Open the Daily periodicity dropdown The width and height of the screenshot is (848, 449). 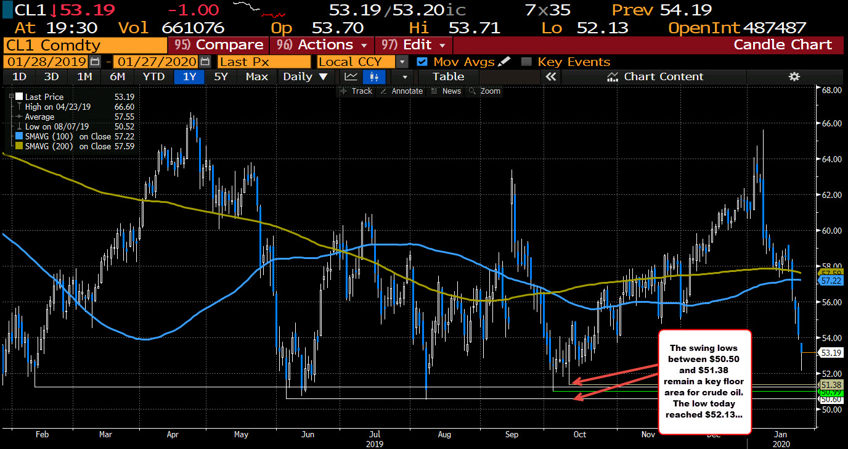click(306, 76)
